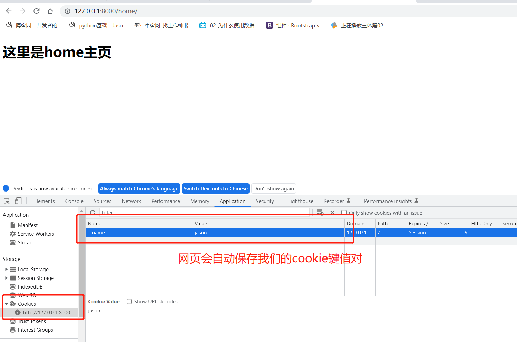This screenshot has width=517, height=342.
Task: Select Interest Groups in the sidebar
Action: pyautogui.click(x=35, y=330)
